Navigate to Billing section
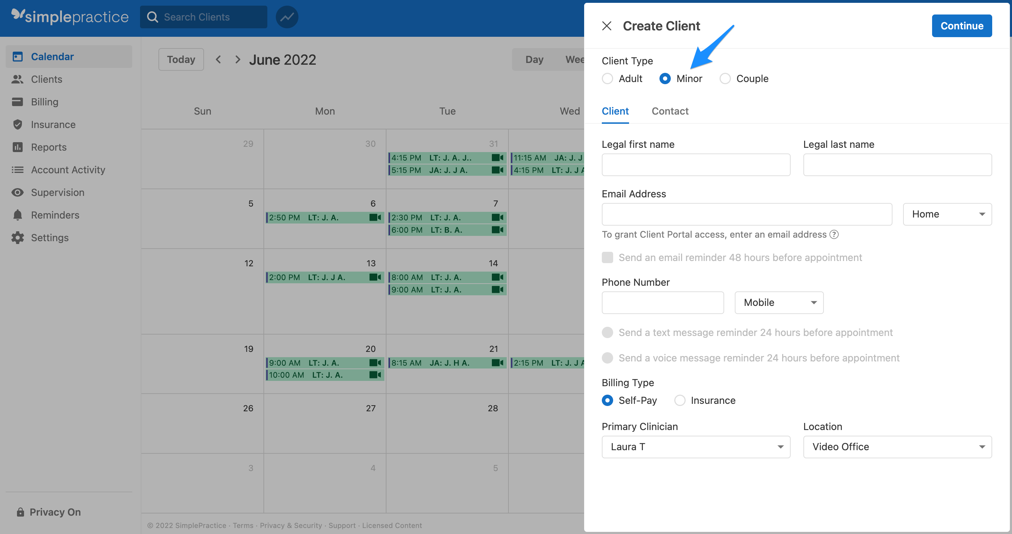 tap(43, 101)
